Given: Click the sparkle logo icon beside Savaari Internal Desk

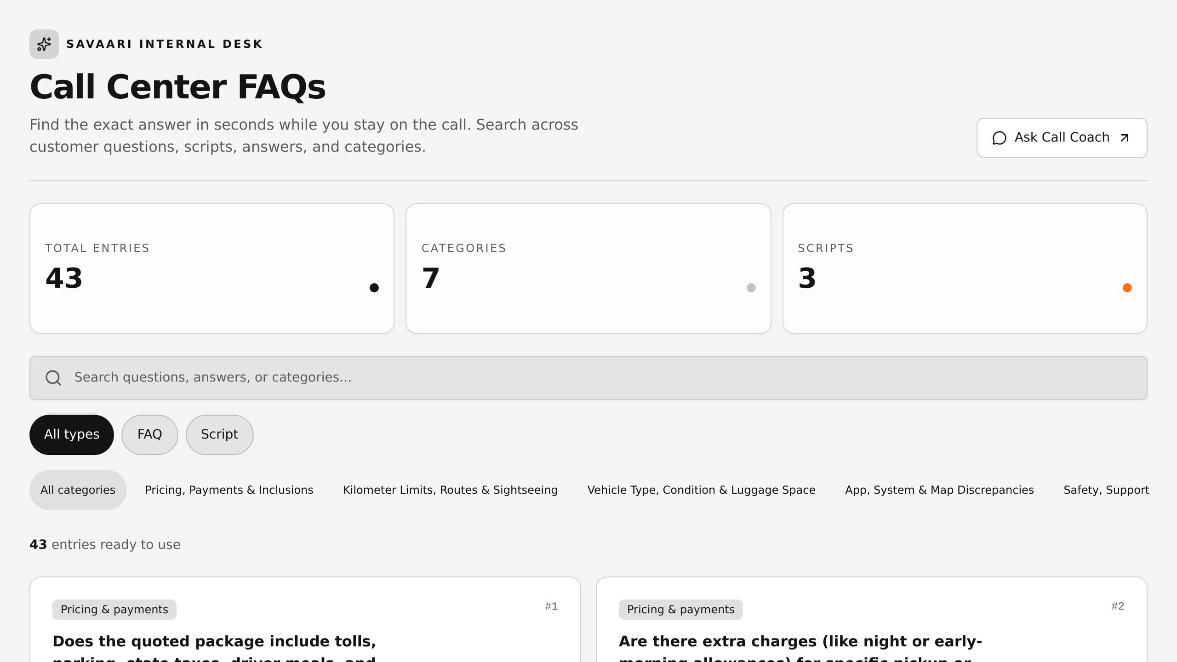Looking at the screenshot, I should [44, 44].
